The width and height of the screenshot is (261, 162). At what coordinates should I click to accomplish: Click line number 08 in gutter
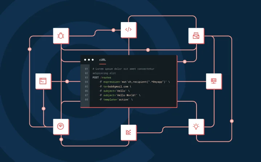(x=86, y=99)
